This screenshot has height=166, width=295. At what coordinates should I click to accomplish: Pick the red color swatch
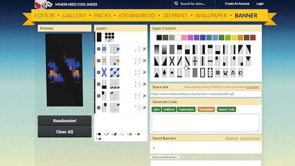(x=253, y=38)
